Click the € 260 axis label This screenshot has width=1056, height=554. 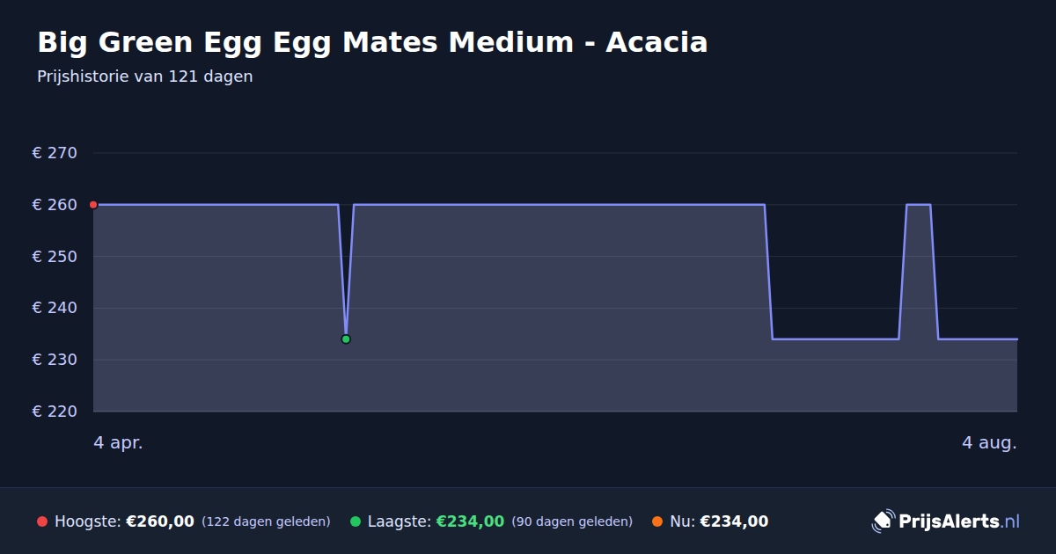(55, 205)
